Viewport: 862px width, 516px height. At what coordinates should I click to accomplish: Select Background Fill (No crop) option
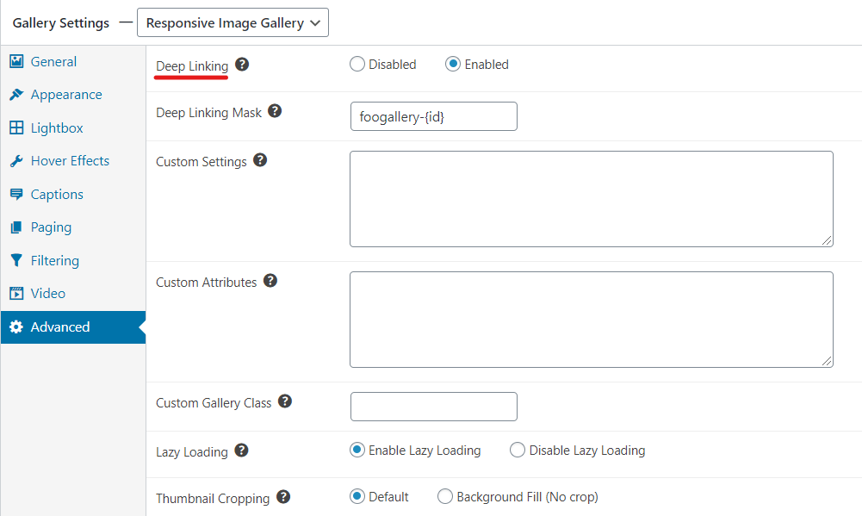[x=445, y=497]
